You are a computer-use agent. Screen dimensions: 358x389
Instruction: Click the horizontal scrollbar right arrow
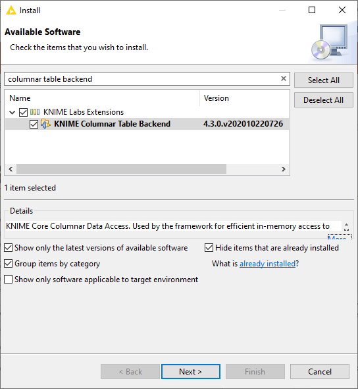(x=283, y=169)
